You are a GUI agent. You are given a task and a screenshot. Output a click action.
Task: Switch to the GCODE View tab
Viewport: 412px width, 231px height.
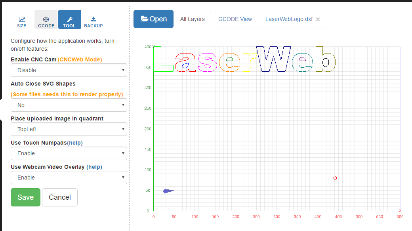click(x=235, y=19)
